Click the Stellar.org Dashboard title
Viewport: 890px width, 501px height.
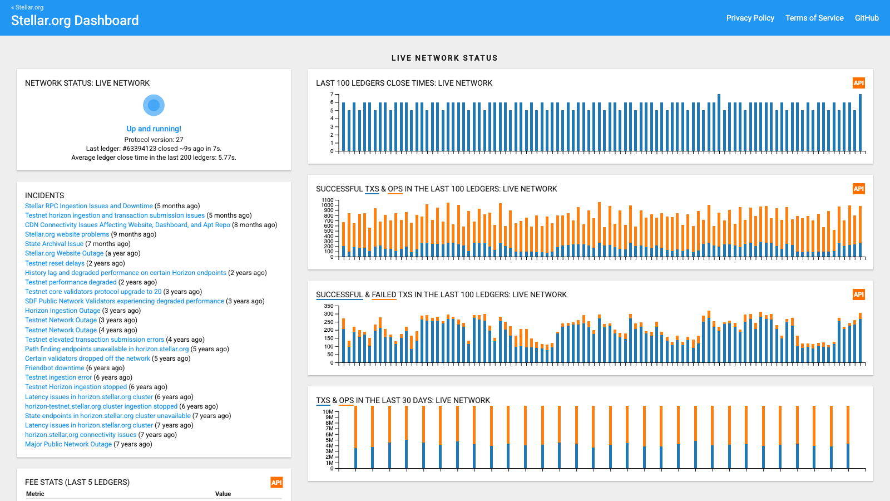coord(75,21)
